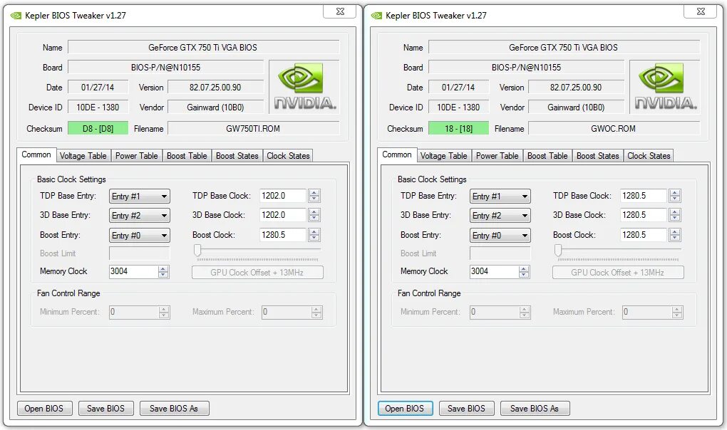Click Boost Clock field in left window
The image size is (727, 430).
pyautogui.click(x=283, y=235)
